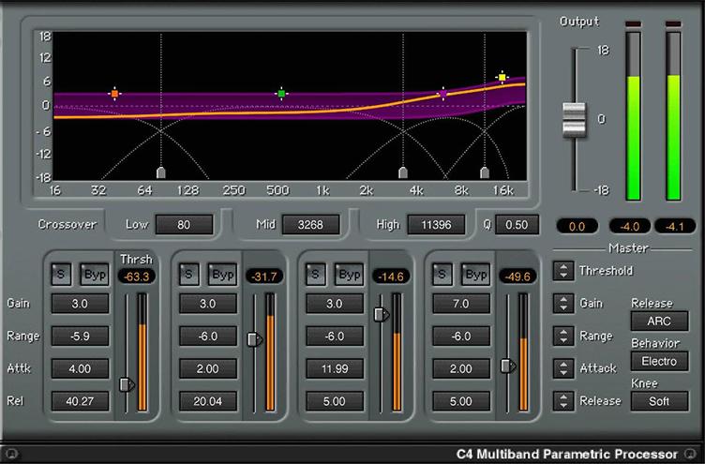Click the low band Range field -5.9

[x=80, y=336]
